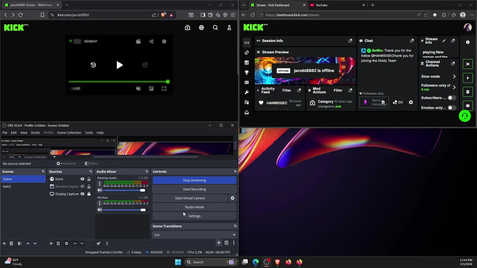Open OBS File menu

point(5,133)
